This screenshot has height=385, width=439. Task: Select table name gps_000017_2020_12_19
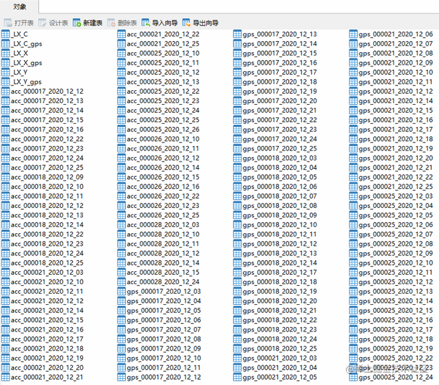[x=280, y=91]
